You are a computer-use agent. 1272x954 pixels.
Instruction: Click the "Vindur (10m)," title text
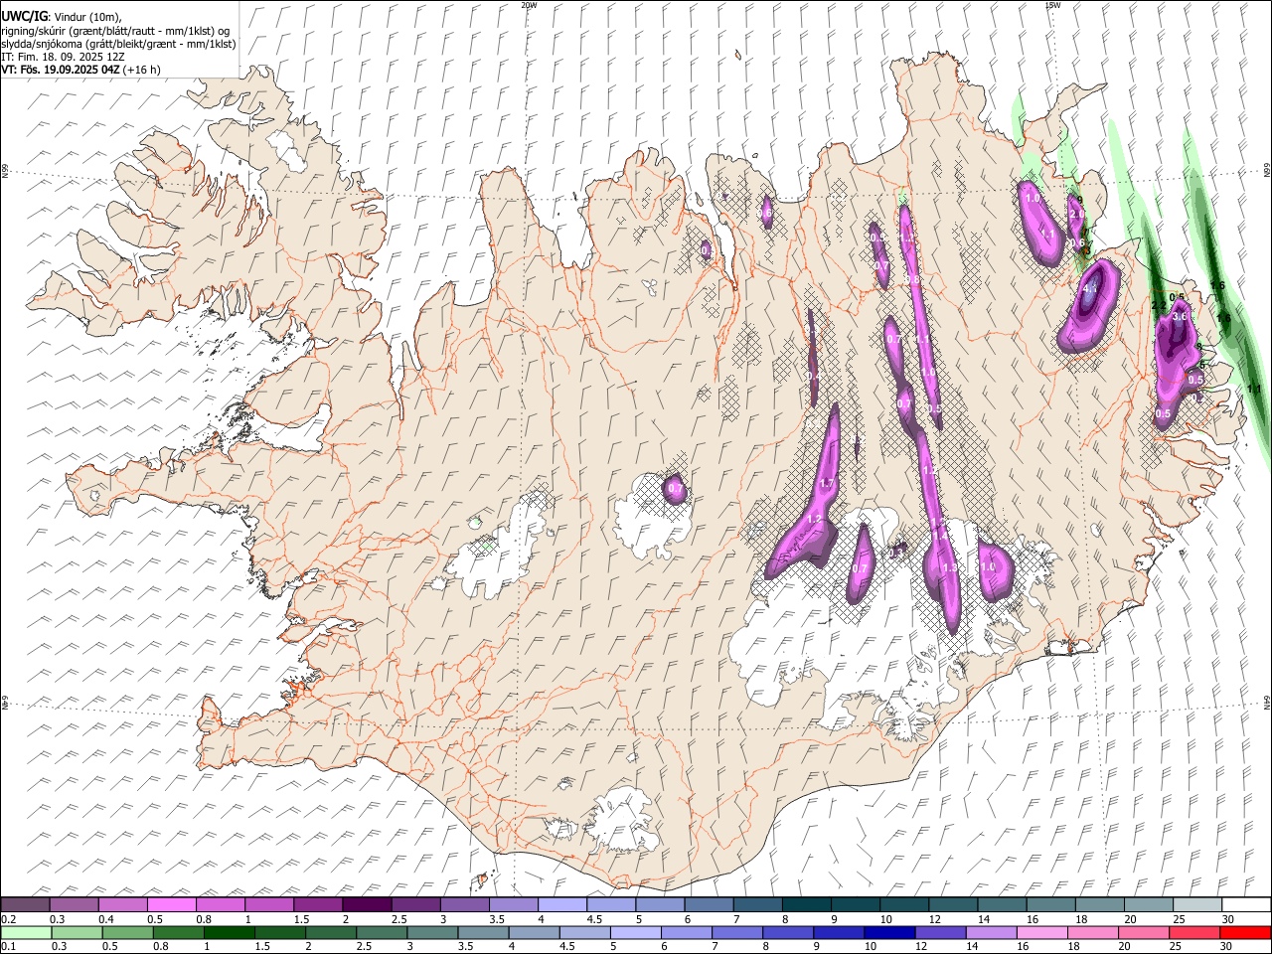pyautogui.click(x=86, y=17)
